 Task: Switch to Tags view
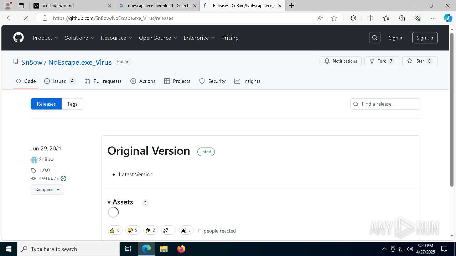[72, 104]
